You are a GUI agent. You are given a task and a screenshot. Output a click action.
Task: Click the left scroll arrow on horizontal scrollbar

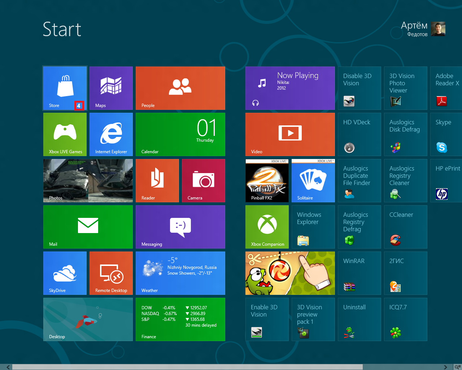click(8, 367)
